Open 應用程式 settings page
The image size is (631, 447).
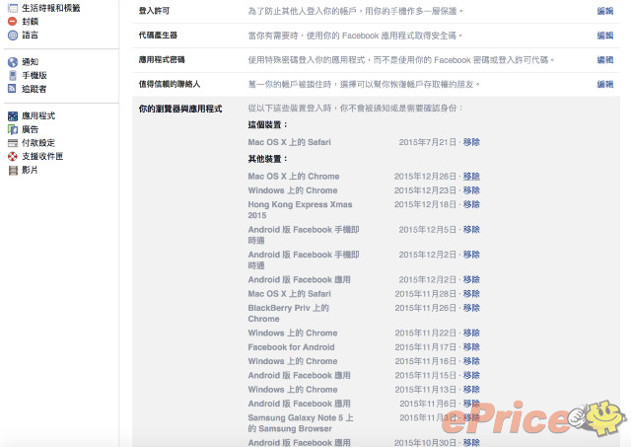[x=38, y=116]
